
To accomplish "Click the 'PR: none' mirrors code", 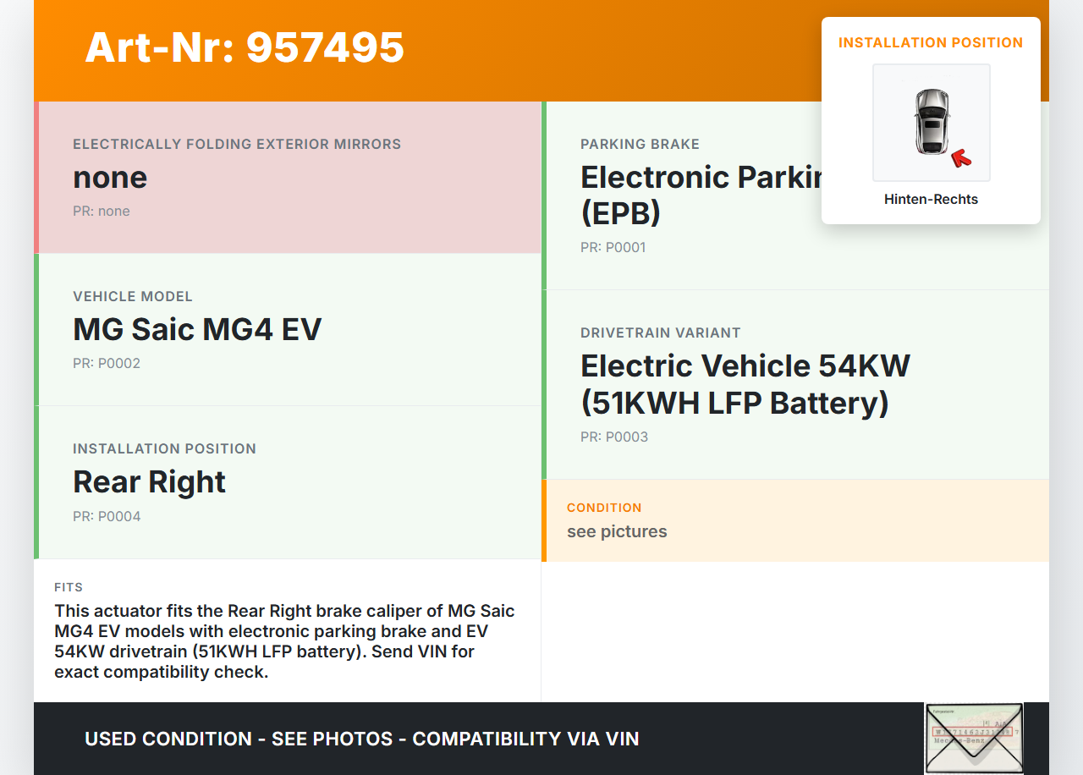I will 102,212.
